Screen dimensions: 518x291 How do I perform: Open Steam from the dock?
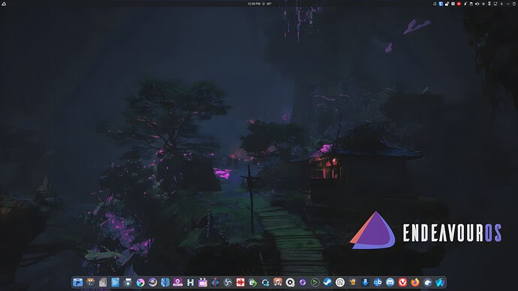tap(327, 283)
